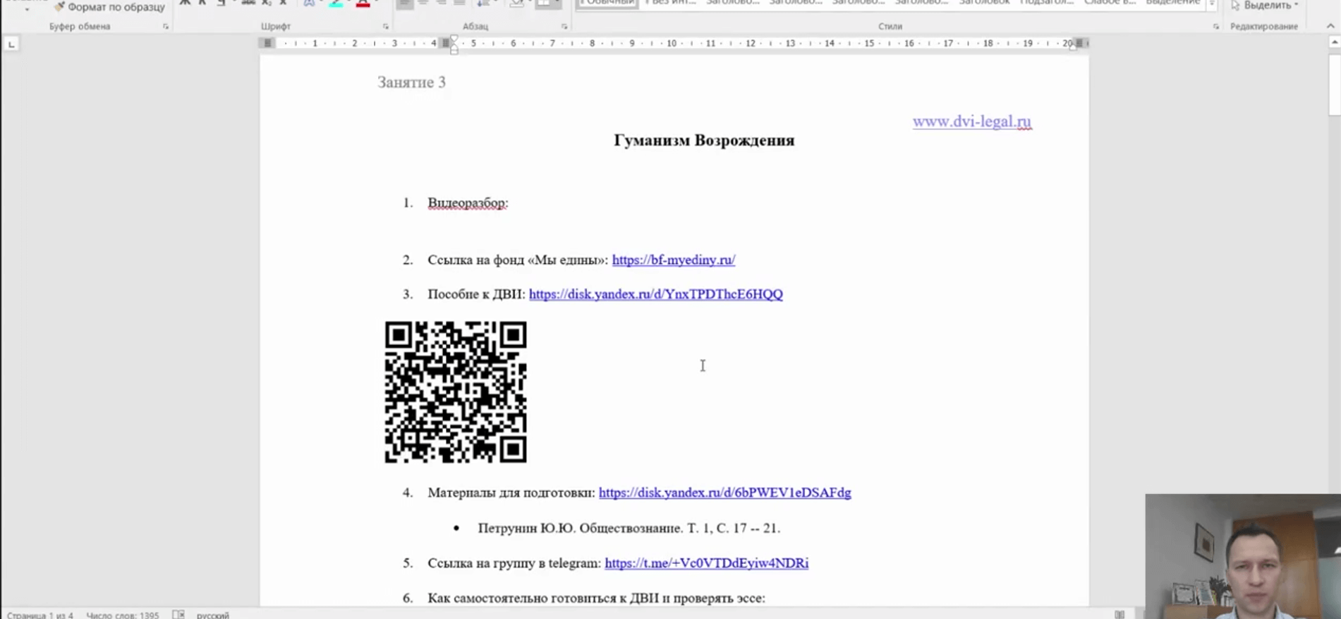
Task: Open the 6bPWEV1eDSAFdg Yandex disk link
Action: (x=725, y=493)
